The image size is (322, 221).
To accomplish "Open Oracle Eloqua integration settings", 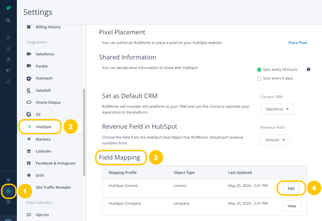I will pyautogui.click(x=48, y=102).
